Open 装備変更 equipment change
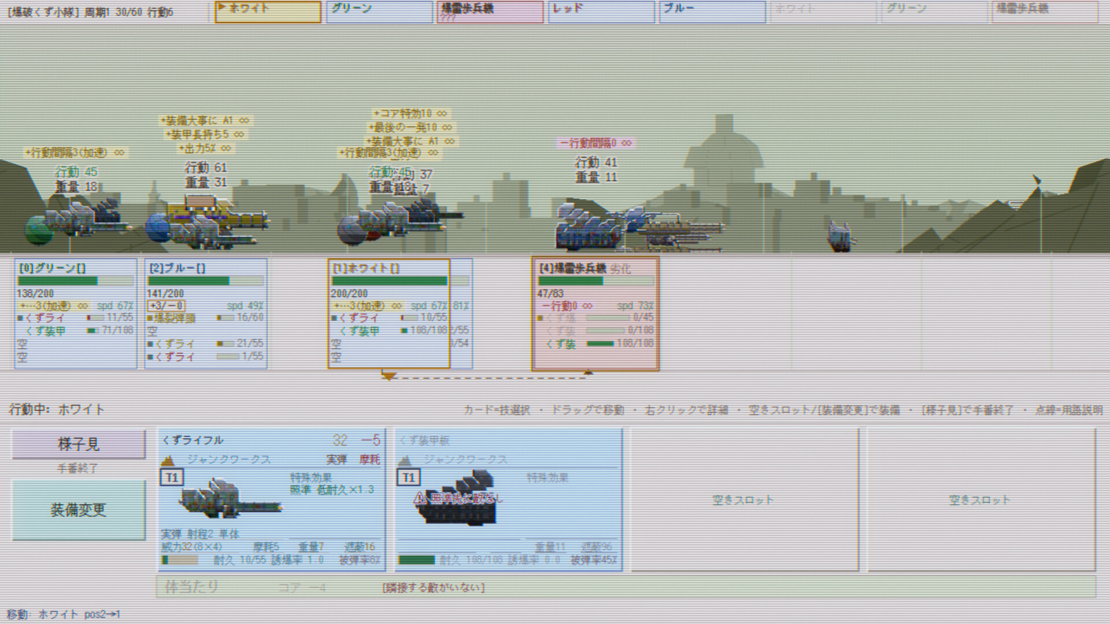Viewport: 1110px width, 624px height. tap(79, 510)
